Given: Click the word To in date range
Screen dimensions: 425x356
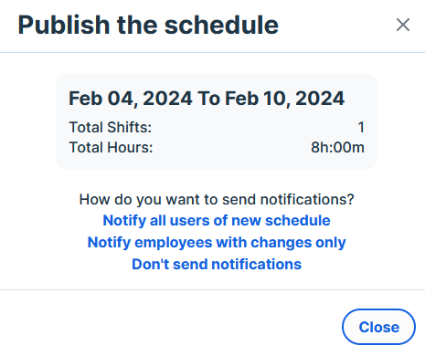Looking at the screenshot, I should pos(208,99).
